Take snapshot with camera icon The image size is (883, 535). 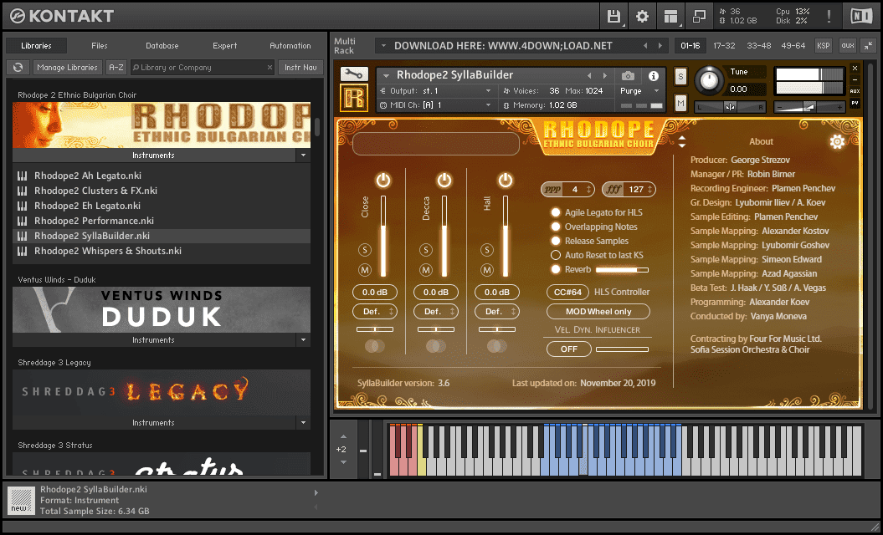coord(628,75)
